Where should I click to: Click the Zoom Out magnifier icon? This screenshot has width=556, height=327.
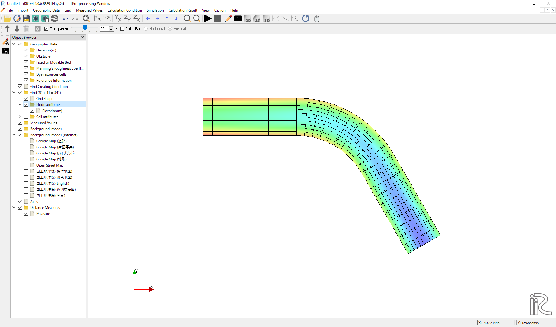(197, 19)
